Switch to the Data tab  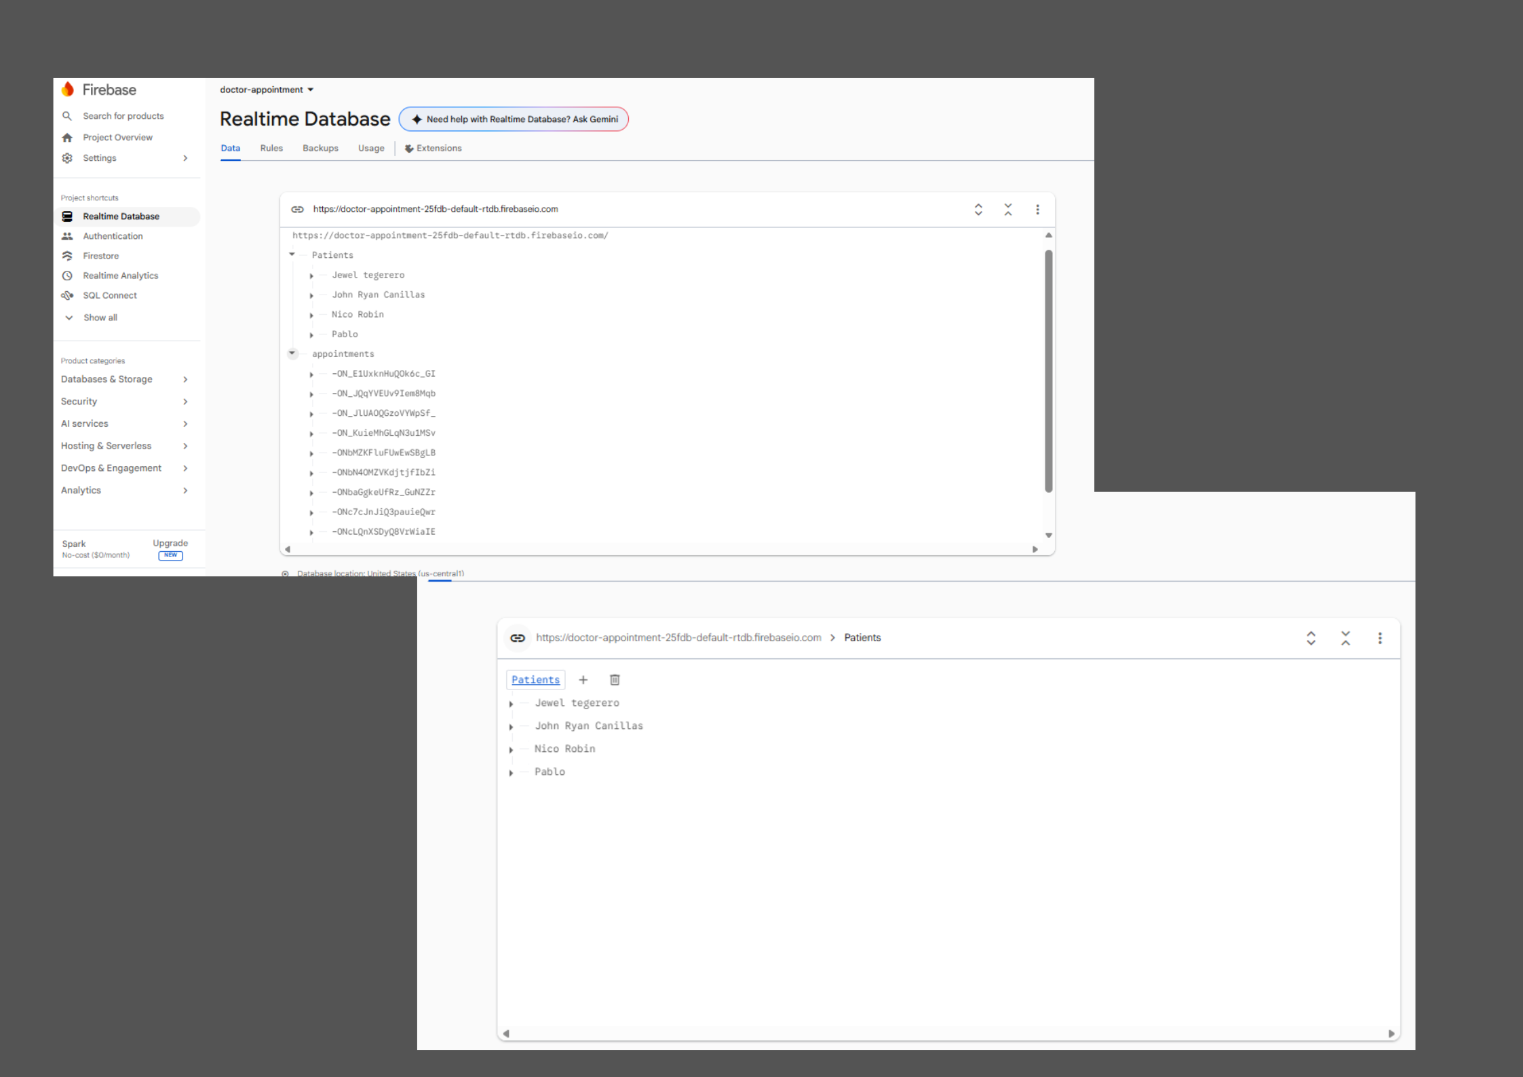point(231,149)
